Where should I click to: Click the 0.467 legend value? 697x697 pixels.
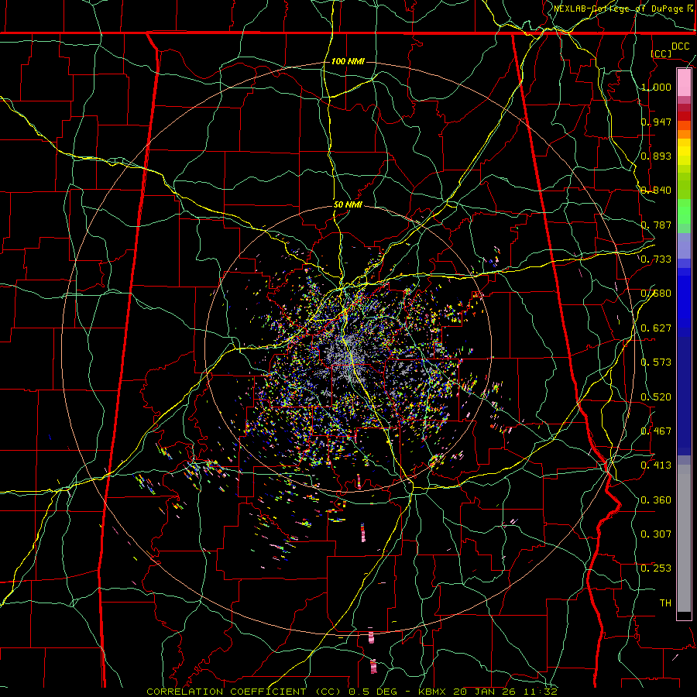pyautogui.click(x=656, y=431)
